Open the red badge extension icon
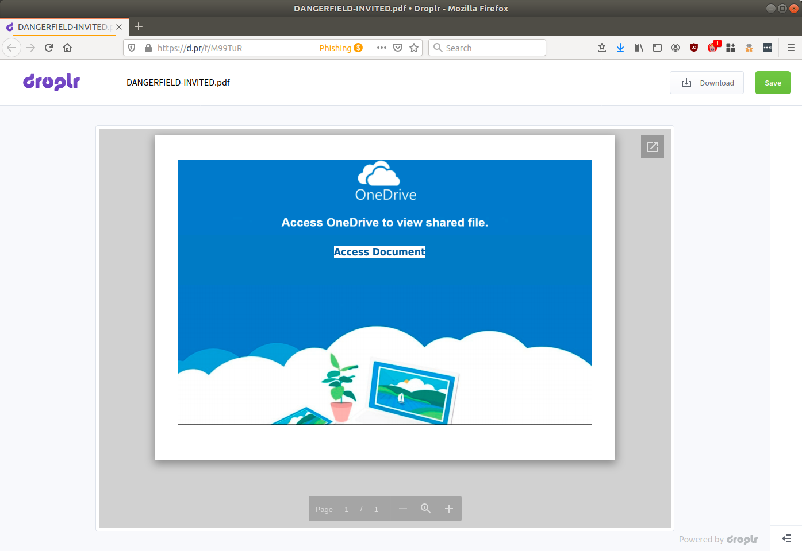802x551 pixels. [x=713, y=47]
